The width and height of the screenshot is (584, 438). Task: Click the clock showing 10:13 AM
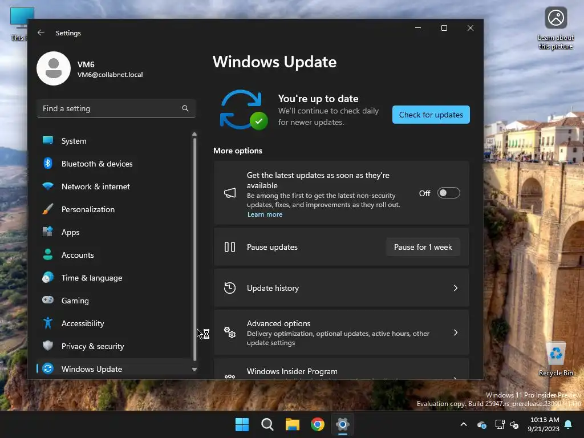544,420
